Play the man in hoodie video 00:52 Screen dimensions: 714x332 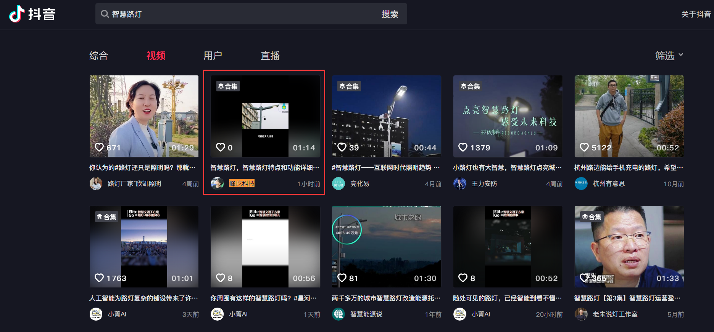(629, 116)
